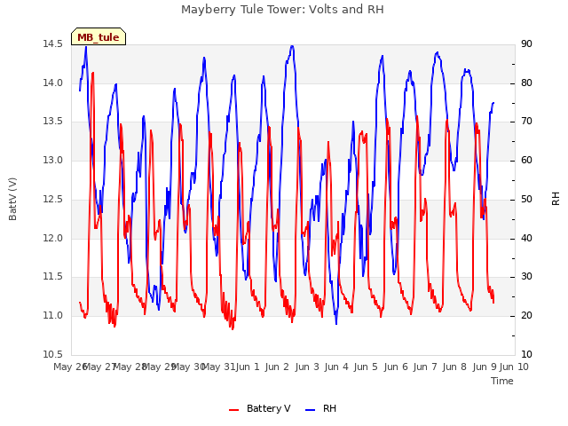Click the Jun 3 date tick
The image size is (568, 426).
(307, 367)
